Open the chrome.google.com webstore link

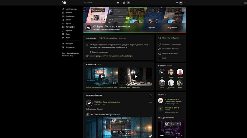pos(111,56)
